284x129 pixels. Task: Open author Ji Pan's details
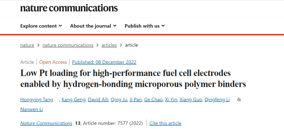coord(136,100)
